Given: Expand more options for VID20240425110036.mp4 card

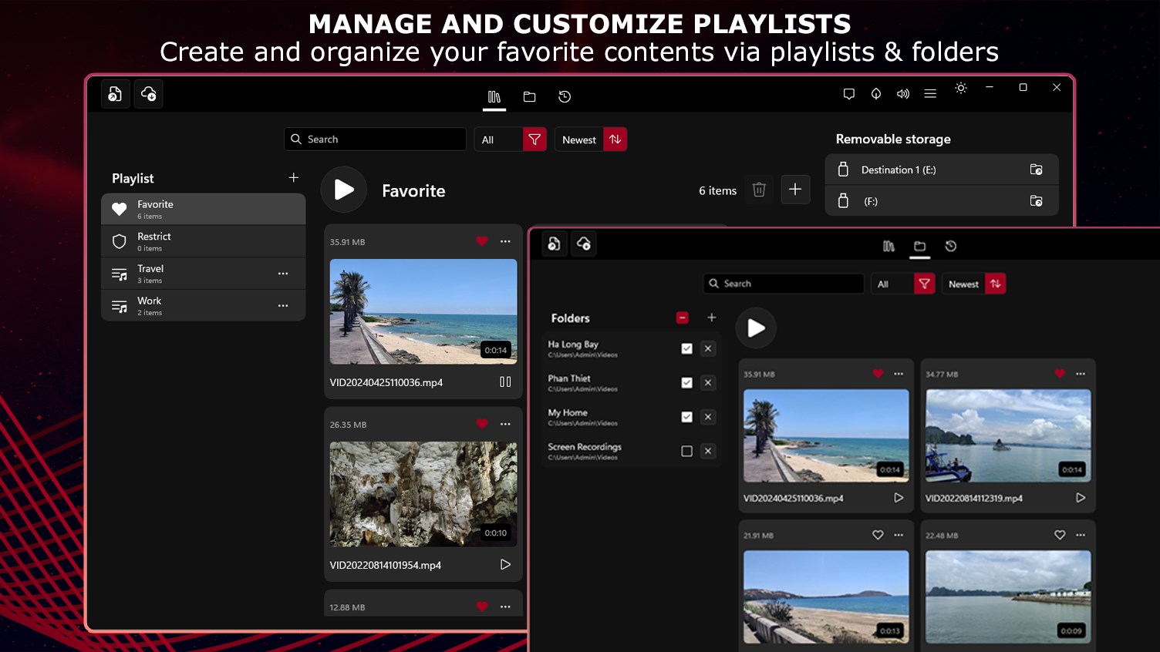Looking at the screenshot, I should tap(505, 241).
